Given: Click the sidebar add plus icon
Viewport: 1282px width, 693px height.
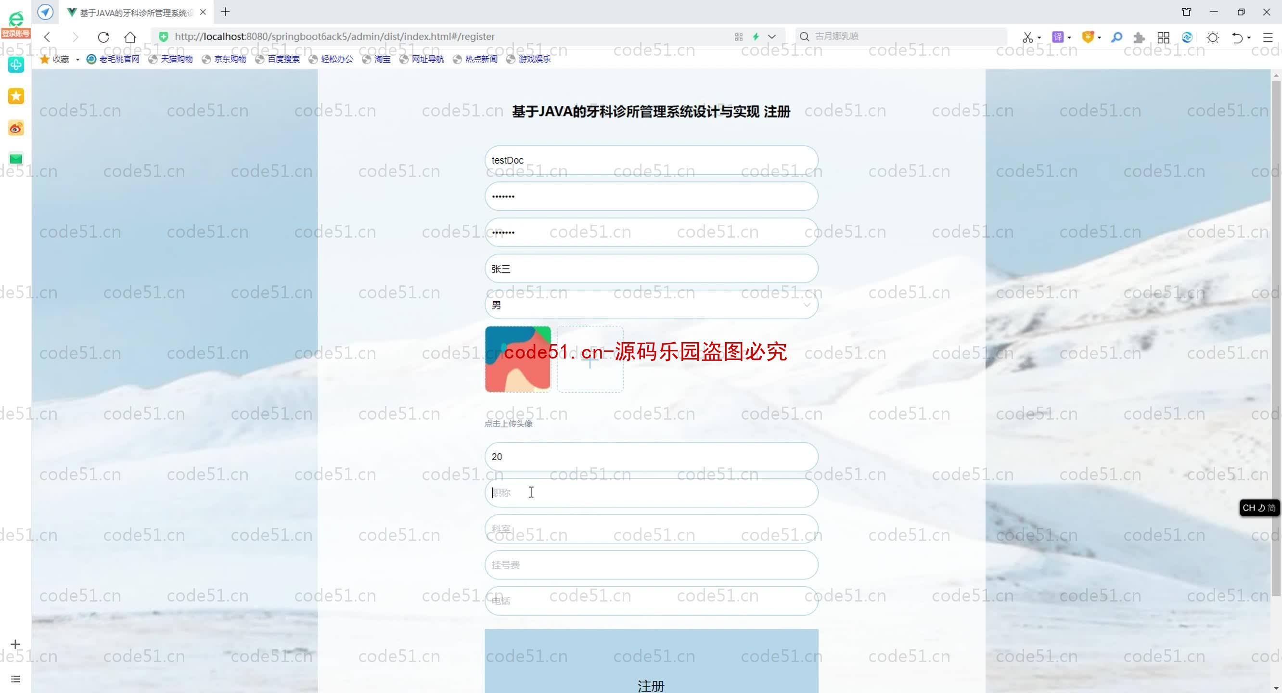Looking at the screenshot, I should point(15,644).
